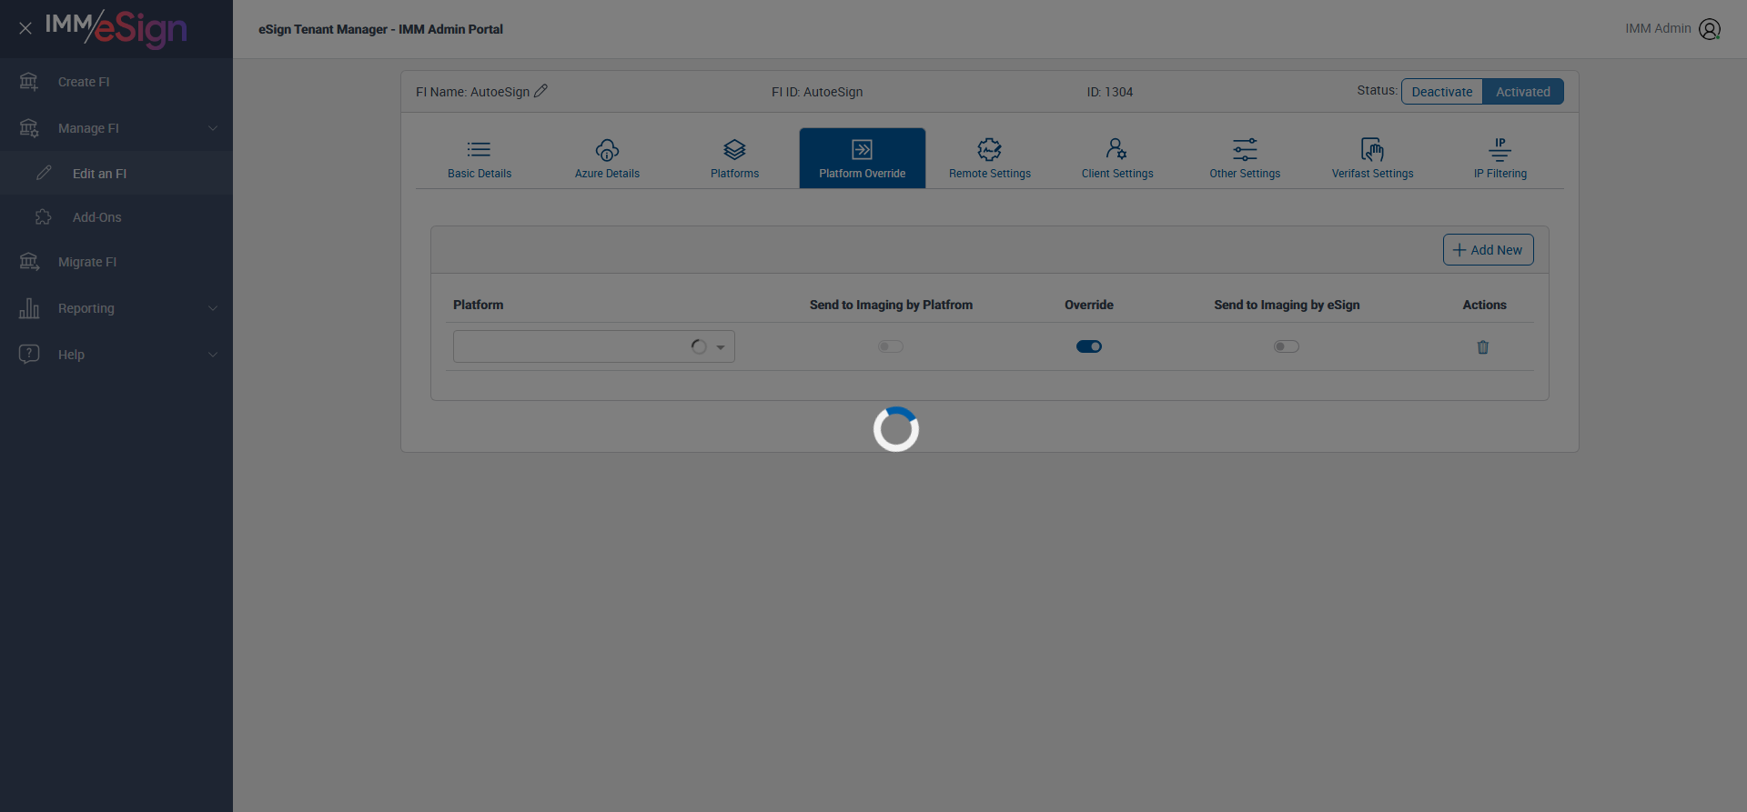Click the Basic Details list icon
1747x812 pixels.
point(480,149)
